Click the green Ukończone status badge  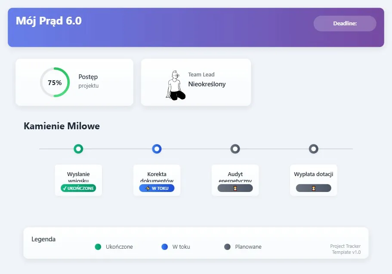point(78,188)
